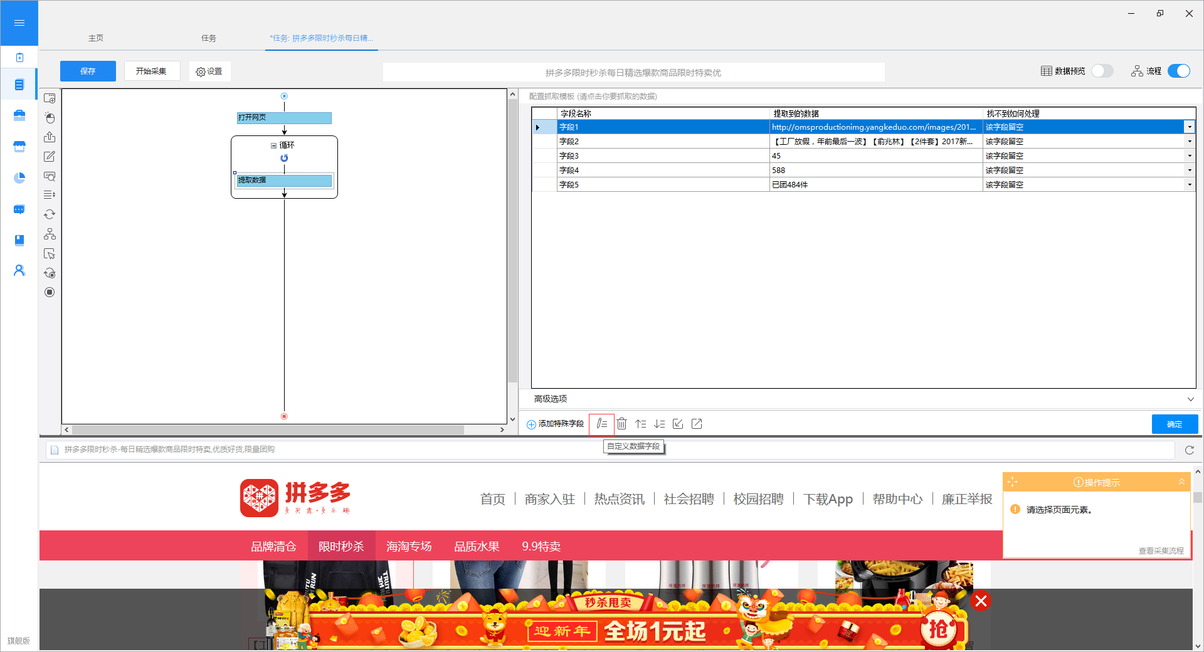Open the store sidebar icon
Image resolution: width=1204 pixels, height=652 pixels.
tap(19, 147)
